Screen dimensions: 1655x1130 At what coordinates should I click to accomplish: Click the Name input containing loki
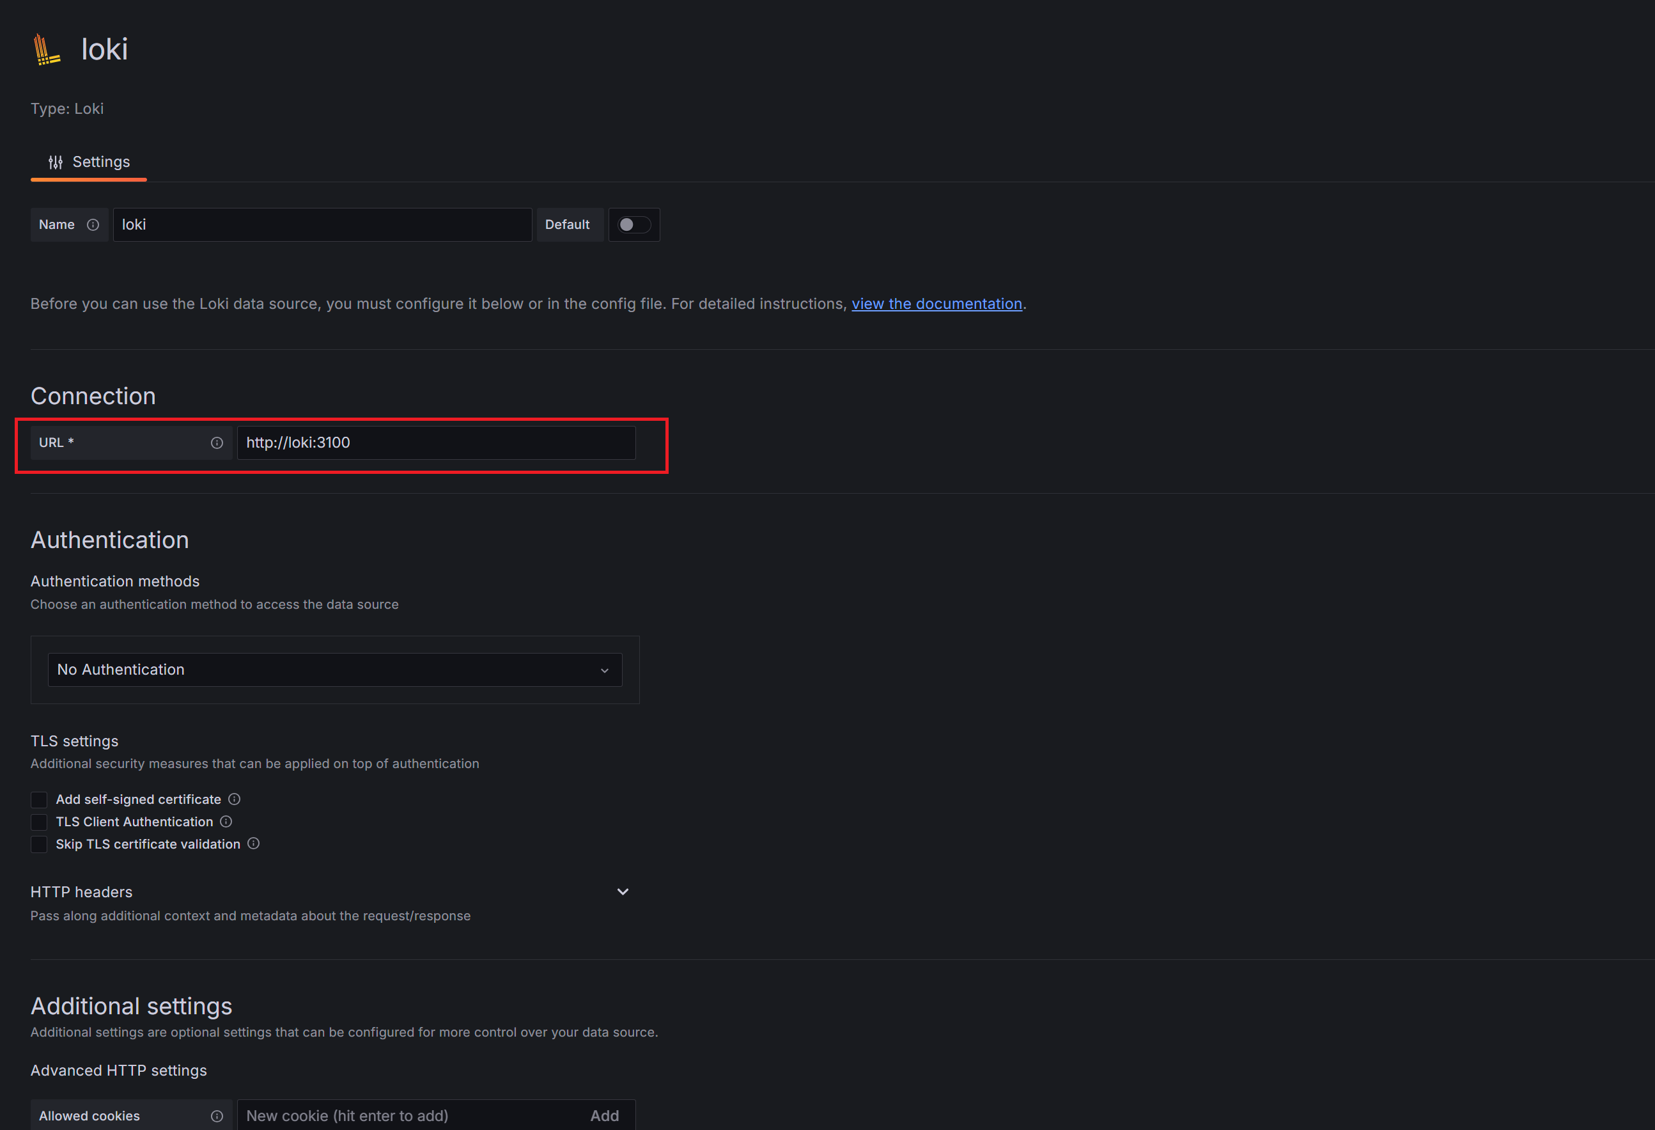click(322, 225)
